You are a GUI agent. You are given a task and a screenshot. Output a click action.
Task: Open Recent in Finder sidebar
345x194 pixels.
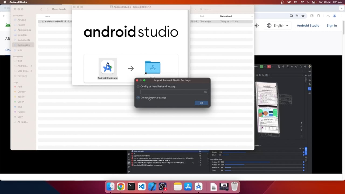21,25
